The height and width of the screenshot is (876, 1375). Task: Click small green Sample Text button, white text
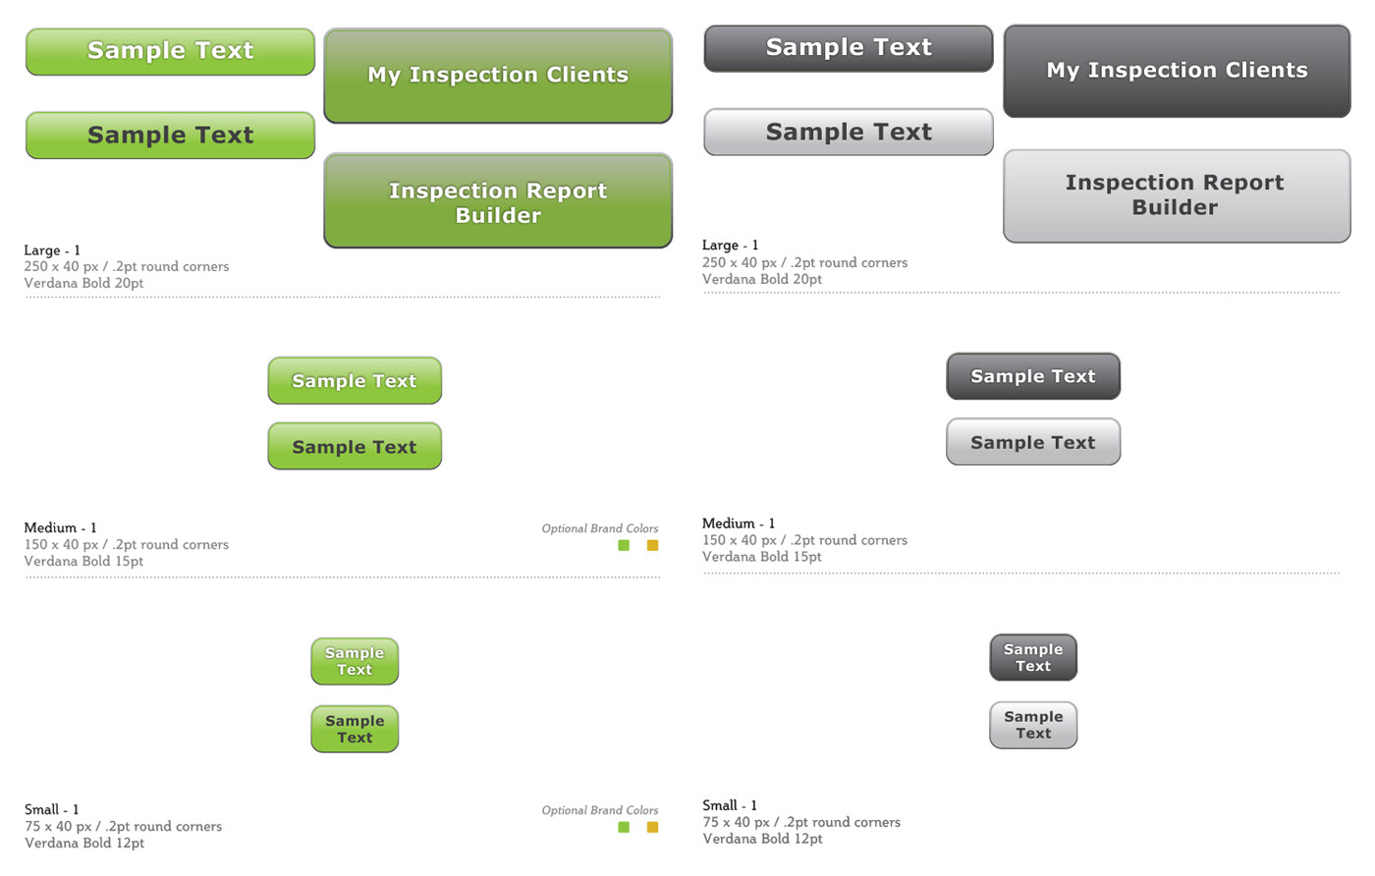355,661
